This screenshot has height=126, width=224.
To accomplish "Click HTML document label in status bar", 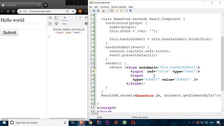I will [x=140, y=118].
